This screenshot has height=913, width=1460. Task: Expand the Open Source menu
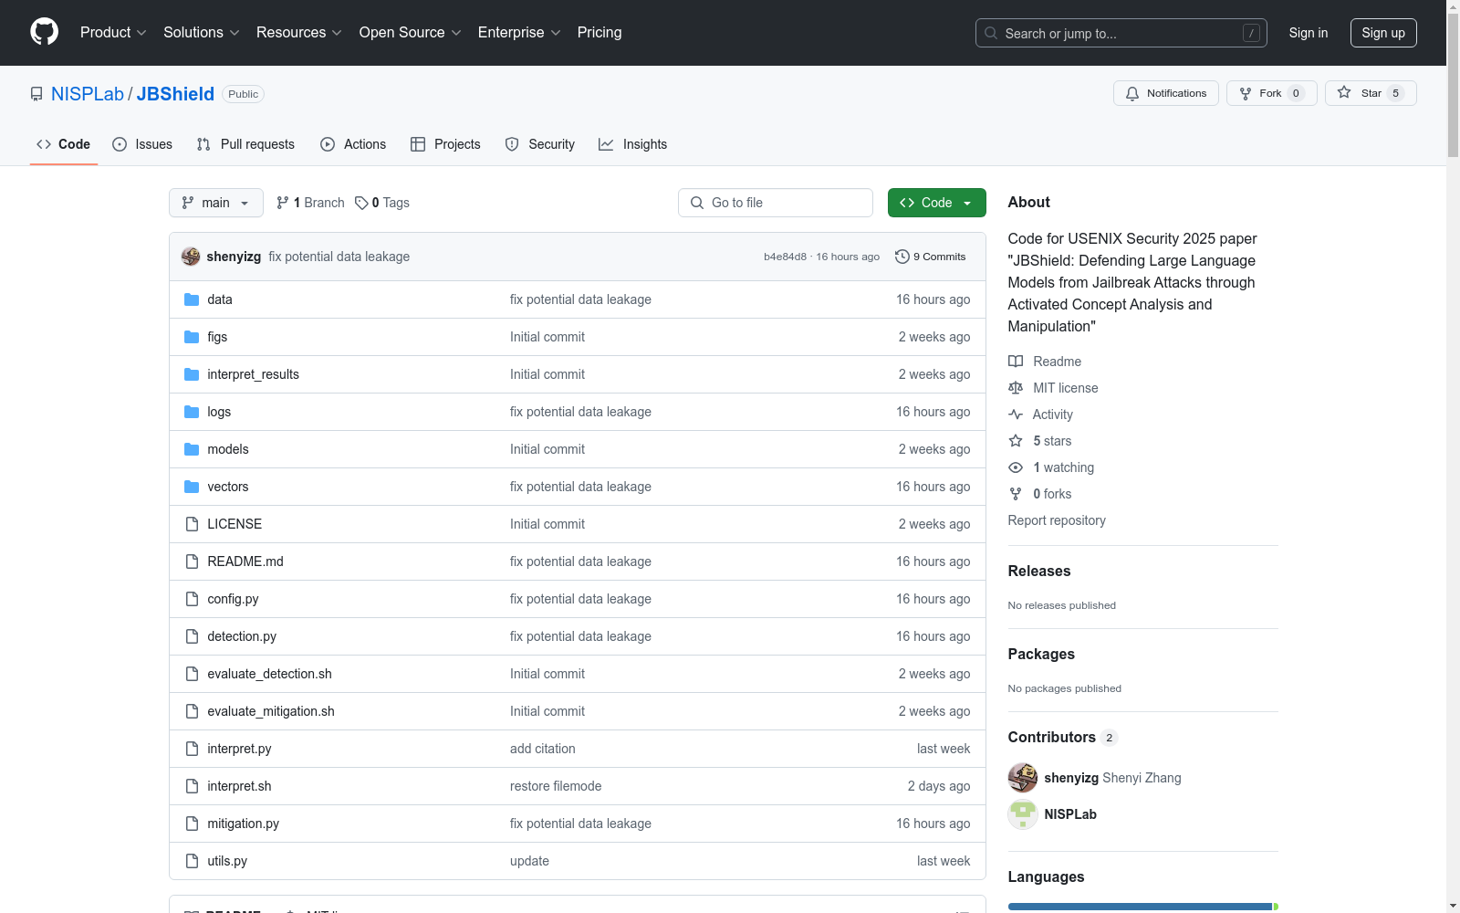(411, 32)
